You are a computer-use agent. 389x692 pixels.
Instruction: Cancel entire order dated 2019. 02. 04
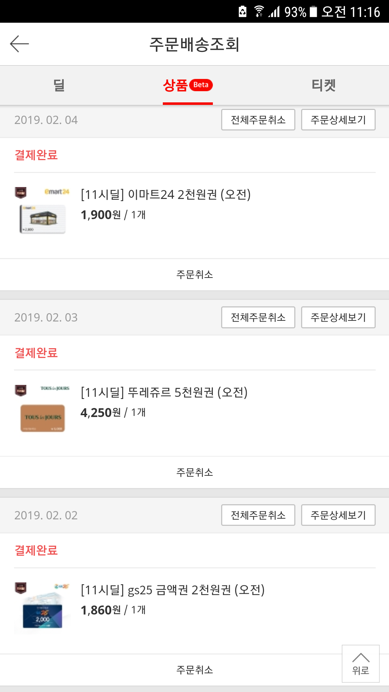258,120
